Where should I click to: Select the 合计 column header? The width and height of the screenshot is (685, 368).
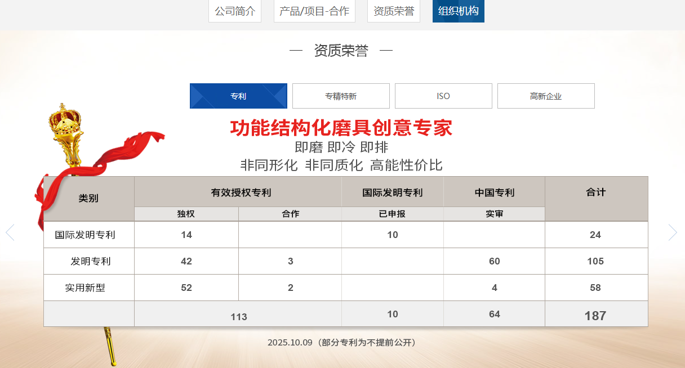pyautogui.click(x=596, y=192)
